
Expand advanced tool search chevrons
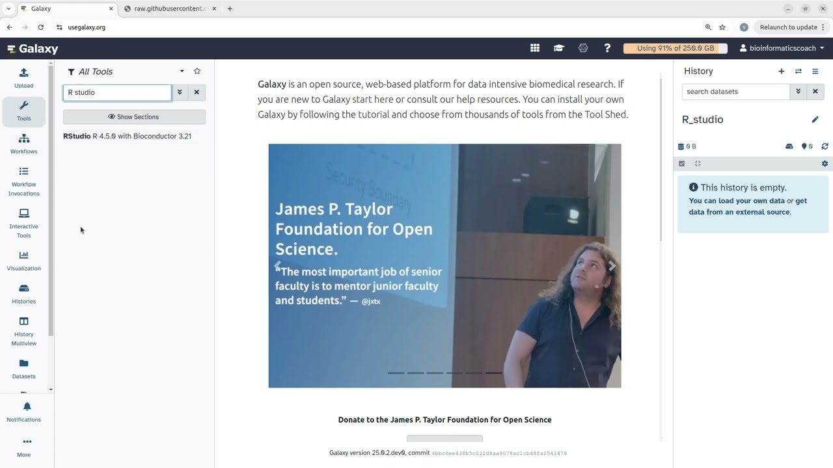[180, 92]
